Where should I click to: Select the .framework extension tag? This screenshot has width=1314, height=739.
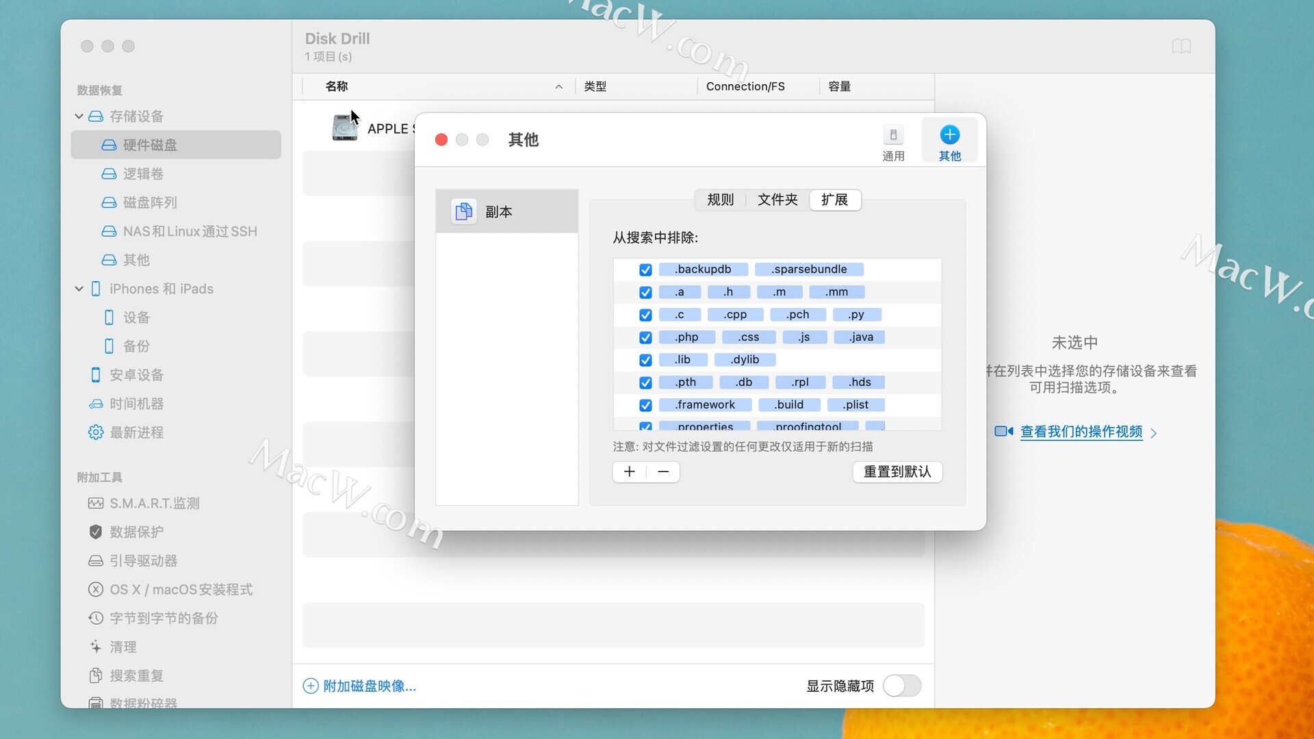pyautogui.click(x=705, y=405)
